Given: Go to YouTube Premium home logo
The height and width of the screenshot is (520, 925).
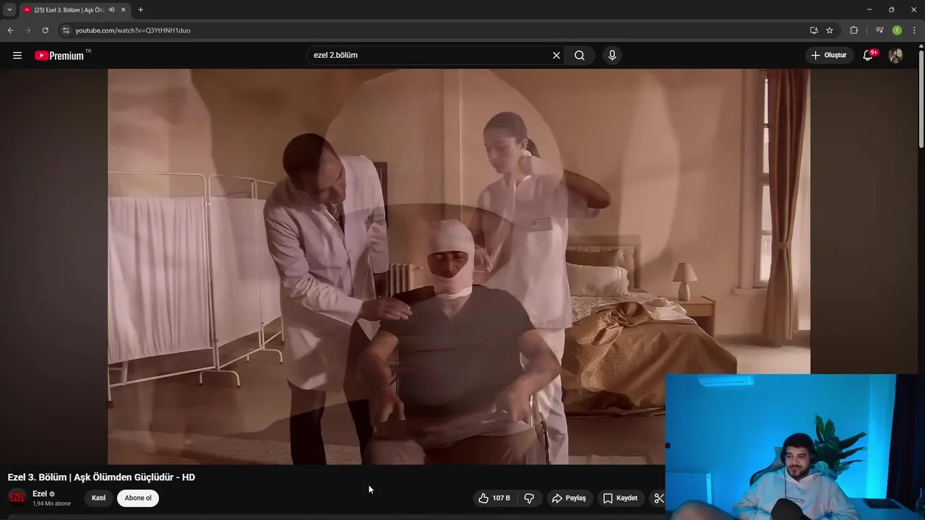Looking at the screenshot, I should pos(60,56).
